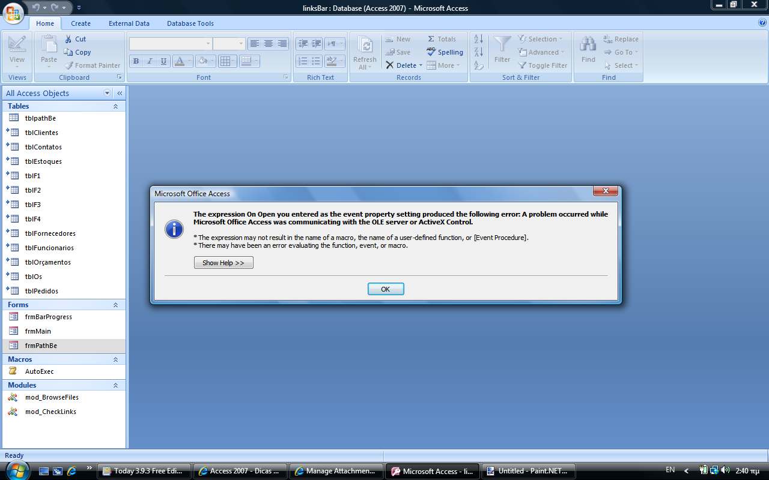Viewport: 769px width, 480px height.
Task: Click the Format Painter brush
Action: click(x=68, y=65)
